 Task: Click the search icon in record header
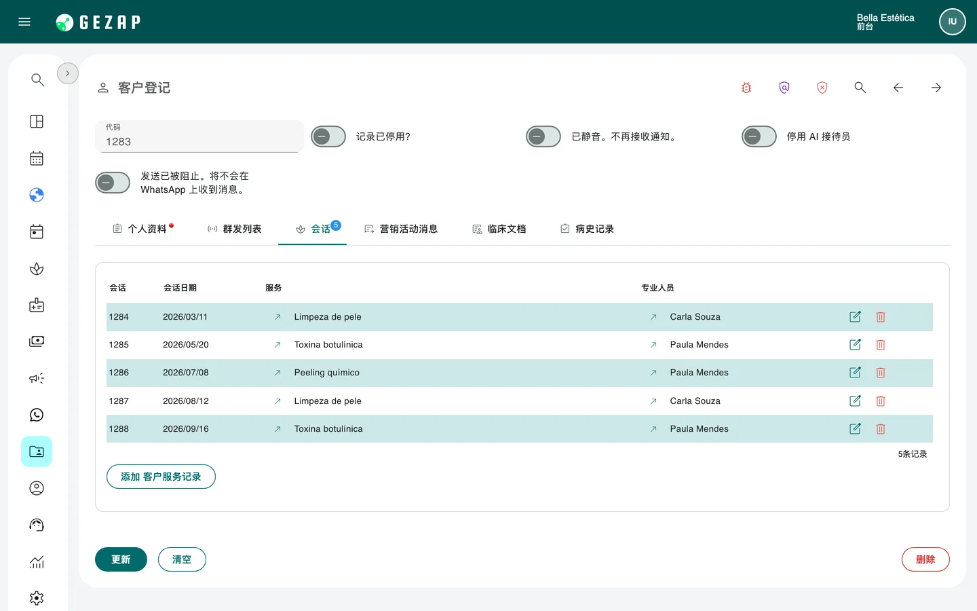pyautogui.click(x=860, y=88)
